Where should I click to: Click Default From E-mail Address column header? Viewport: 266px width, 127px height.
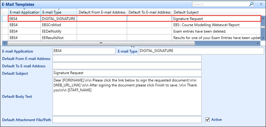coord(102,12)
